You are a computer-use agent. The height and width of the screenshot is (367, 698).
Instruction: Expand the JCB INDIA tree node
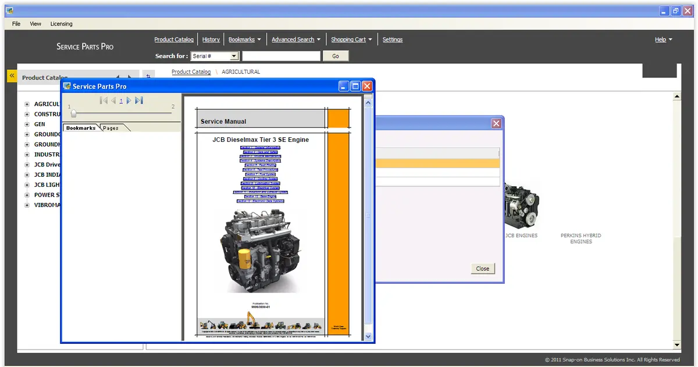pyautogui.click(x=27, y=174)
